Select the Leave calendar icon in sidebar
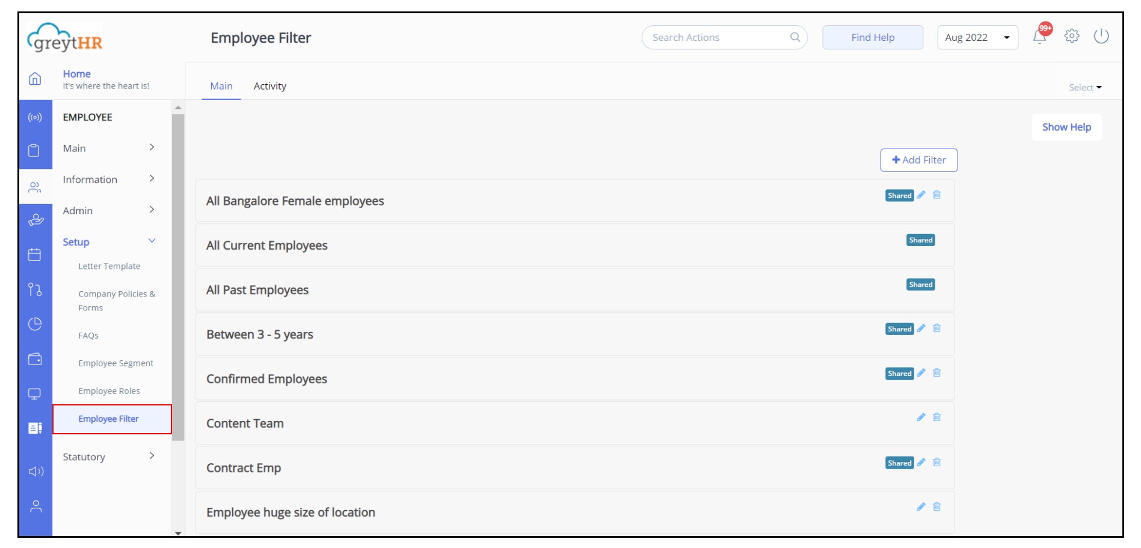The height and width of the screenshot is (548, 1141). [x=35, y=254]
